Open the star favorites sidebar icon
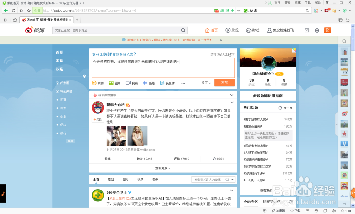The image size is (355, 214). tap(344, 134)
